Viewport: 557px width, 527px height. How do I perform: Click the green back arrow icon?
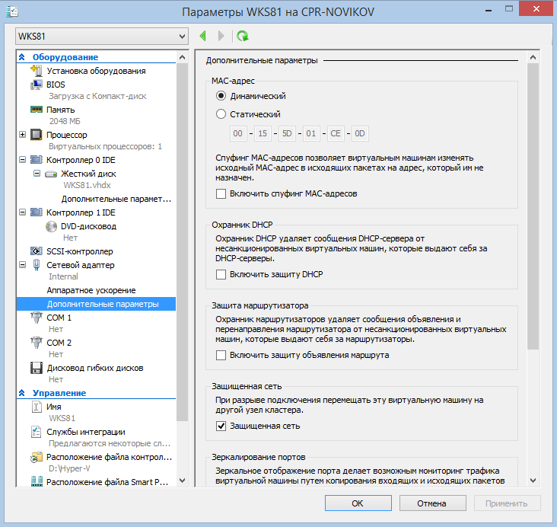202,36
